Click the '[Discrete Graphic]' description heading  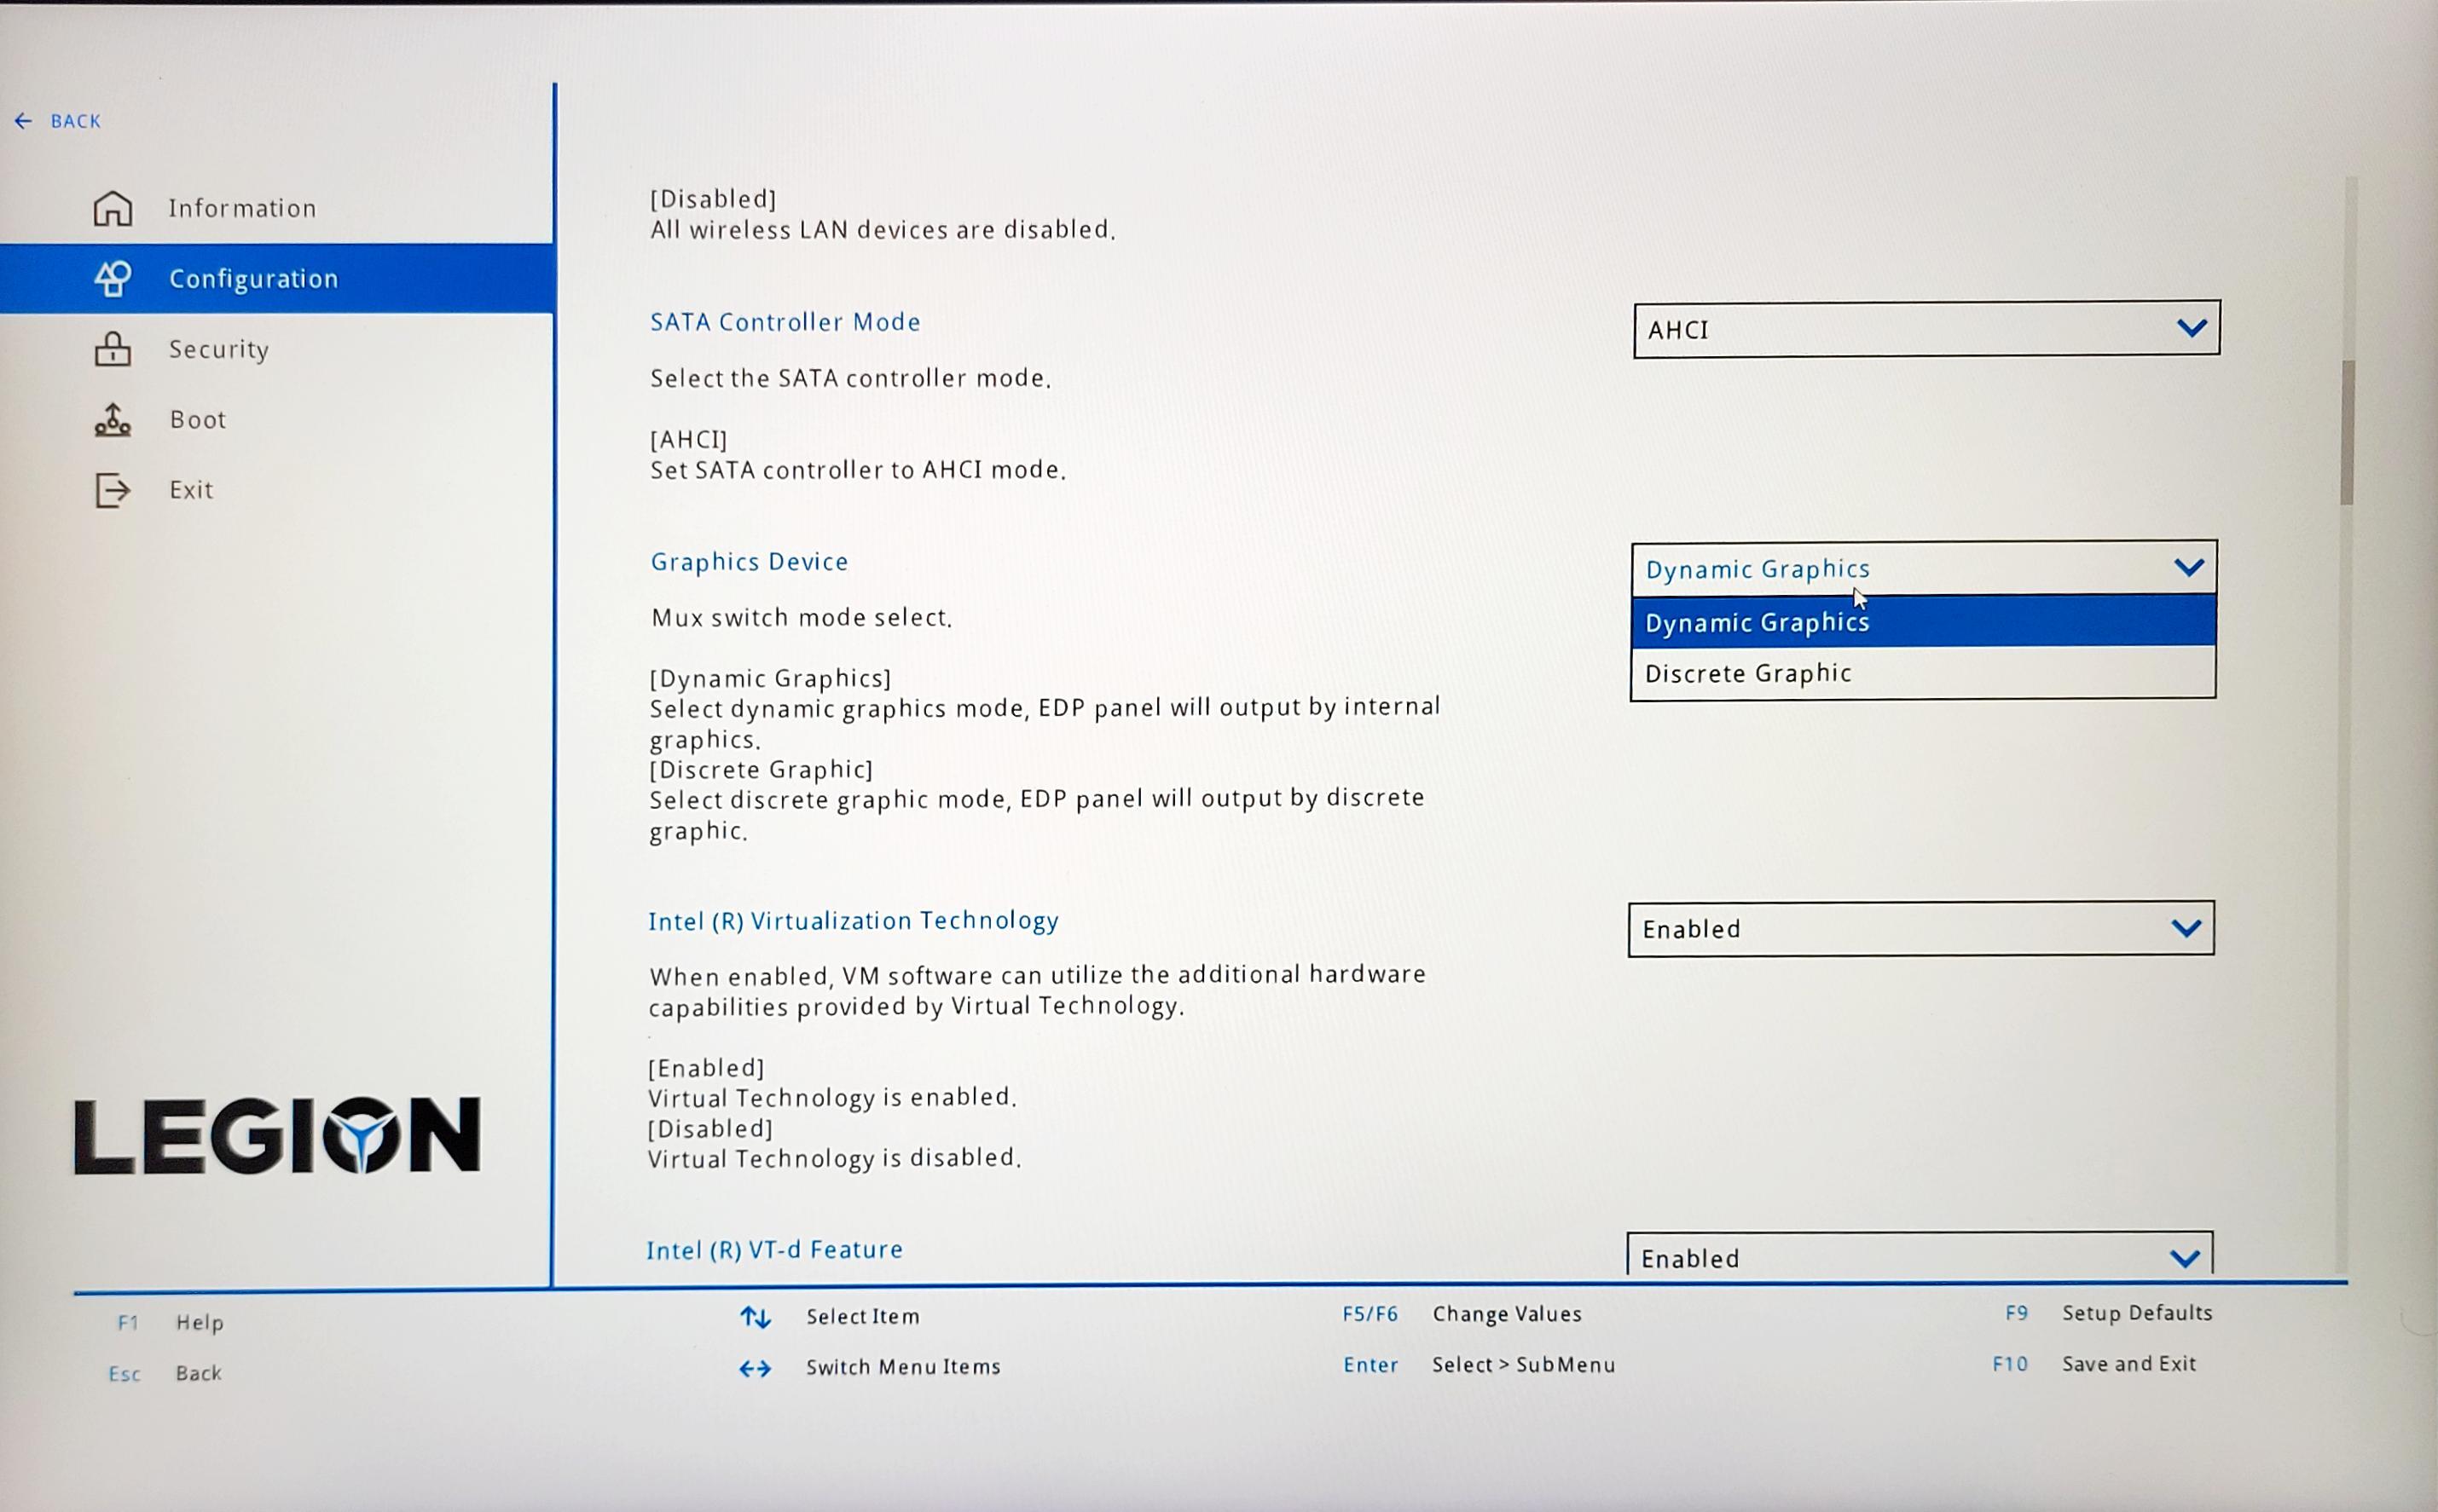(x=762, y=770)
